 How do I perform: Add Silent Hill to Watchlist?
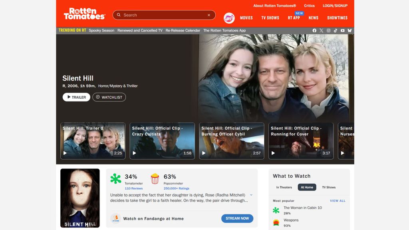109,97
